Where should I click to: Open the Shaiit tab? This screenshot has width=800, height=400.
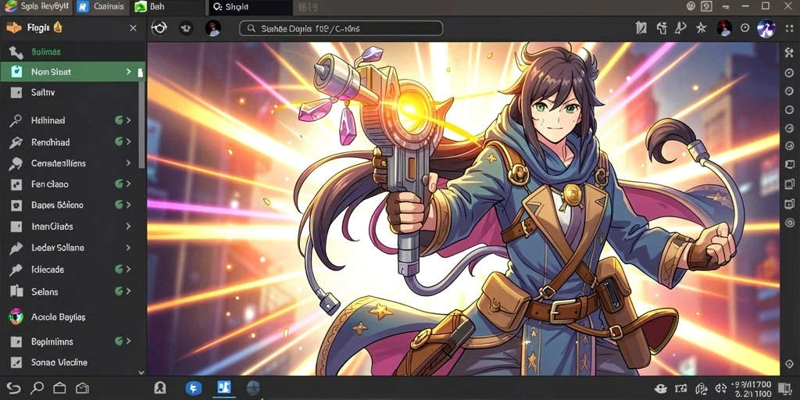point(251,6)
